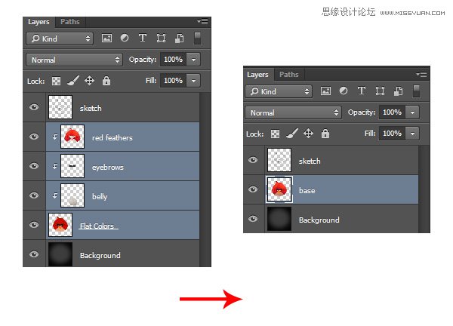Toggle visibility of the base layer
This screenshot has width=453, height=326.
click(x=253, y=190)
